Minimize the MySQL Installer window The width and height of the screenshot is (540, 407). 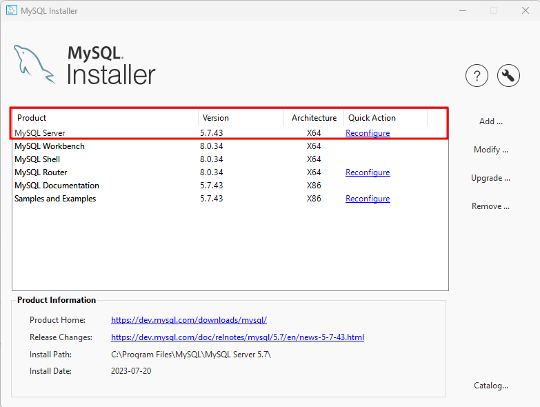tap(463, 10)
